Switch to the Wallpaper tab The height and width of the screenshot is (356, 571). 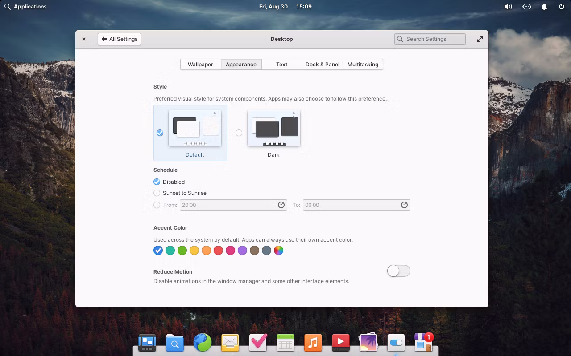200,65
